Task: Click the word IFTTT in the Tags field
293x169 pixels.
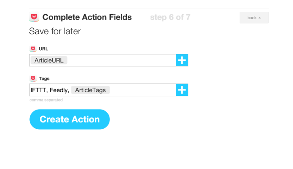Action: (x=38, y=90)
